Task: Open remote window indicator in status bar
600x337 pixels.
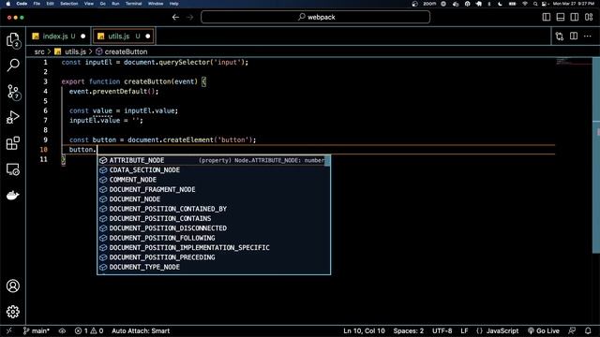Action: click(9, 330)
